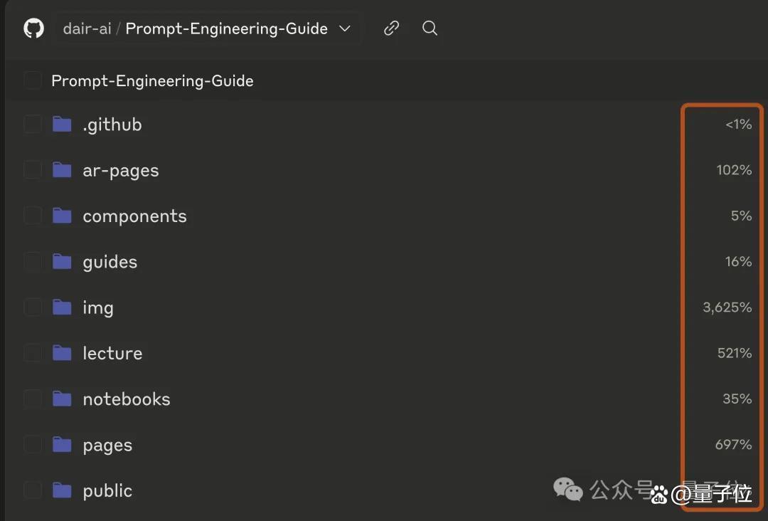768x521 pixels.
Task: Click the GitHub logo icon
Action: [33, 28]
